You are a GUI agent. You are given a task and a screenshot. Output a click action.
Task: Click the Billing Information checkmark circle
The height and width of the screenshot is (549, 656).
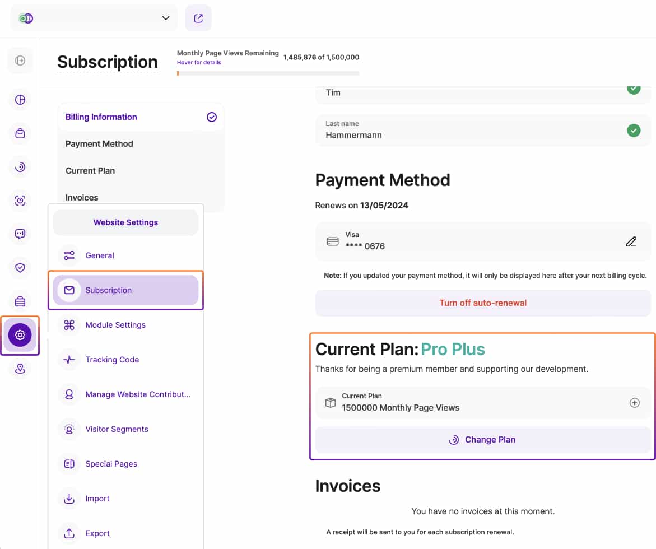pyautogui.click(x=212, y=117)
